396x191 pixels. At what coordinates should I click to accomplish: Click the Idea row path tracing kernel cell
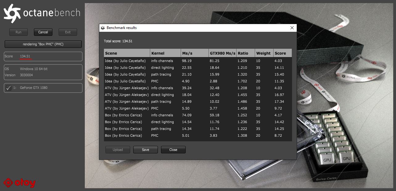coord(161,74)
